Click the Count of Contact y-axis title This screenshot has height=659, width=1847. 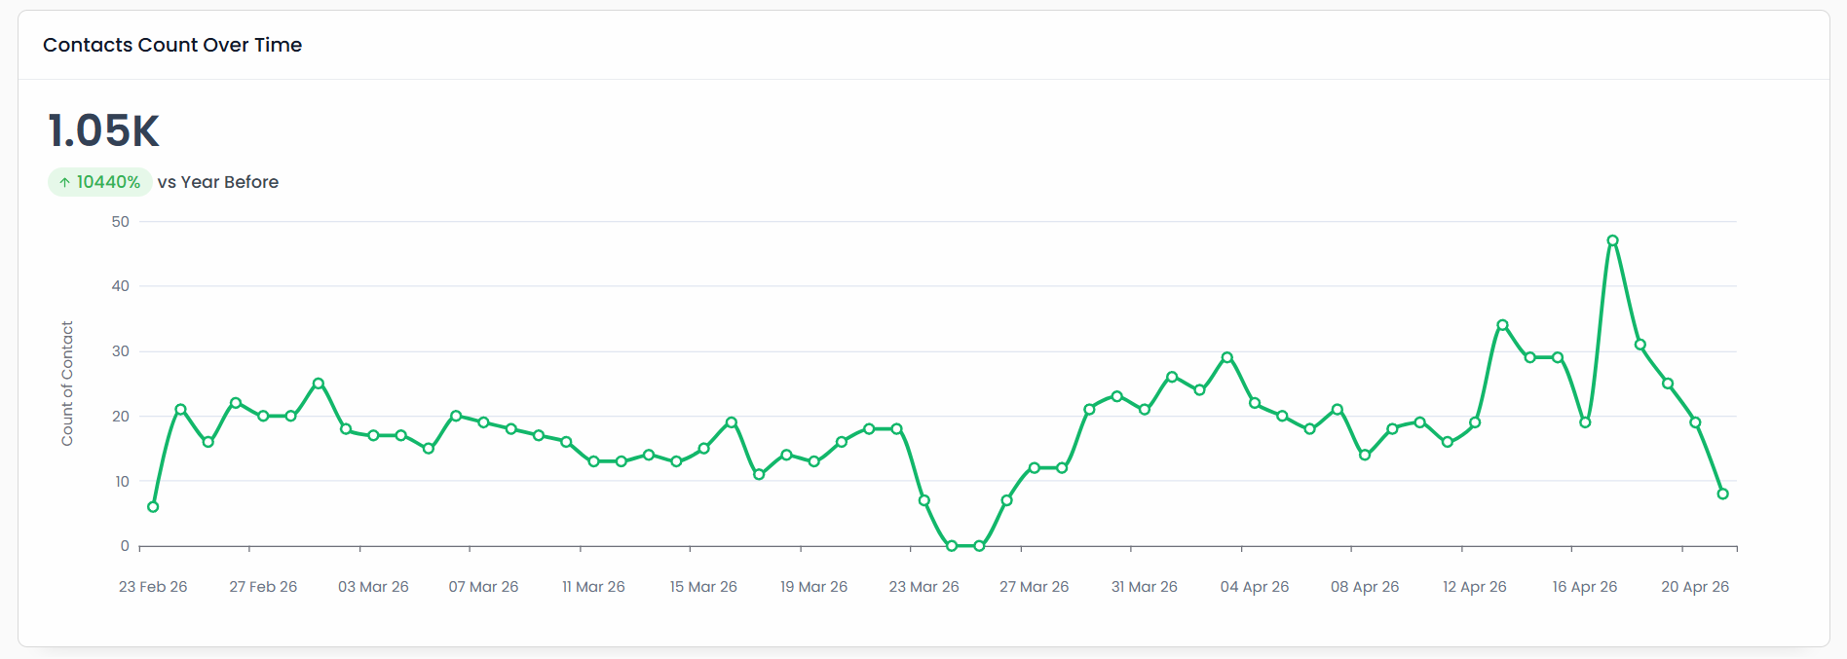pos(67,384)
